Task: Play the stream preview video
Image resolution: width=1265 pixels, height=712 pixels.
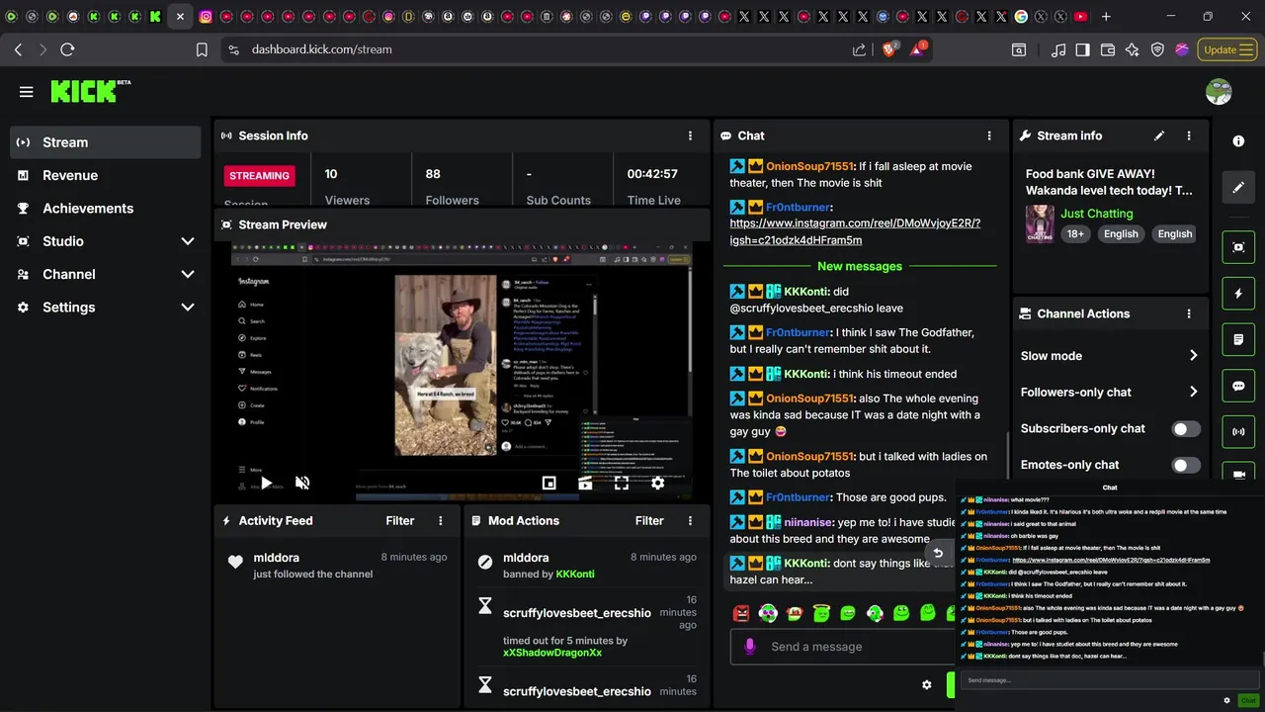Action: (266, 483)
